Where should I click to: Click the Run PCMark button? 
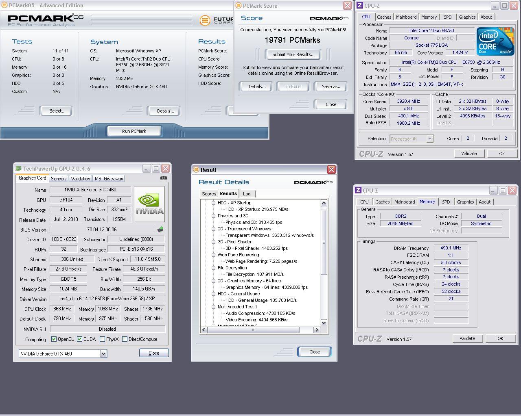pyautogui.click(x=134, y=131)
